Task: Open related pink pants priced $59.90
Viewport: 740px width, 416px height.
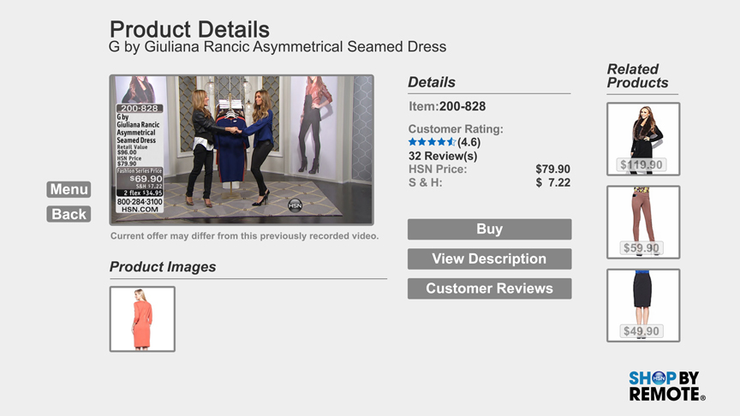Action: click(643, 223)
